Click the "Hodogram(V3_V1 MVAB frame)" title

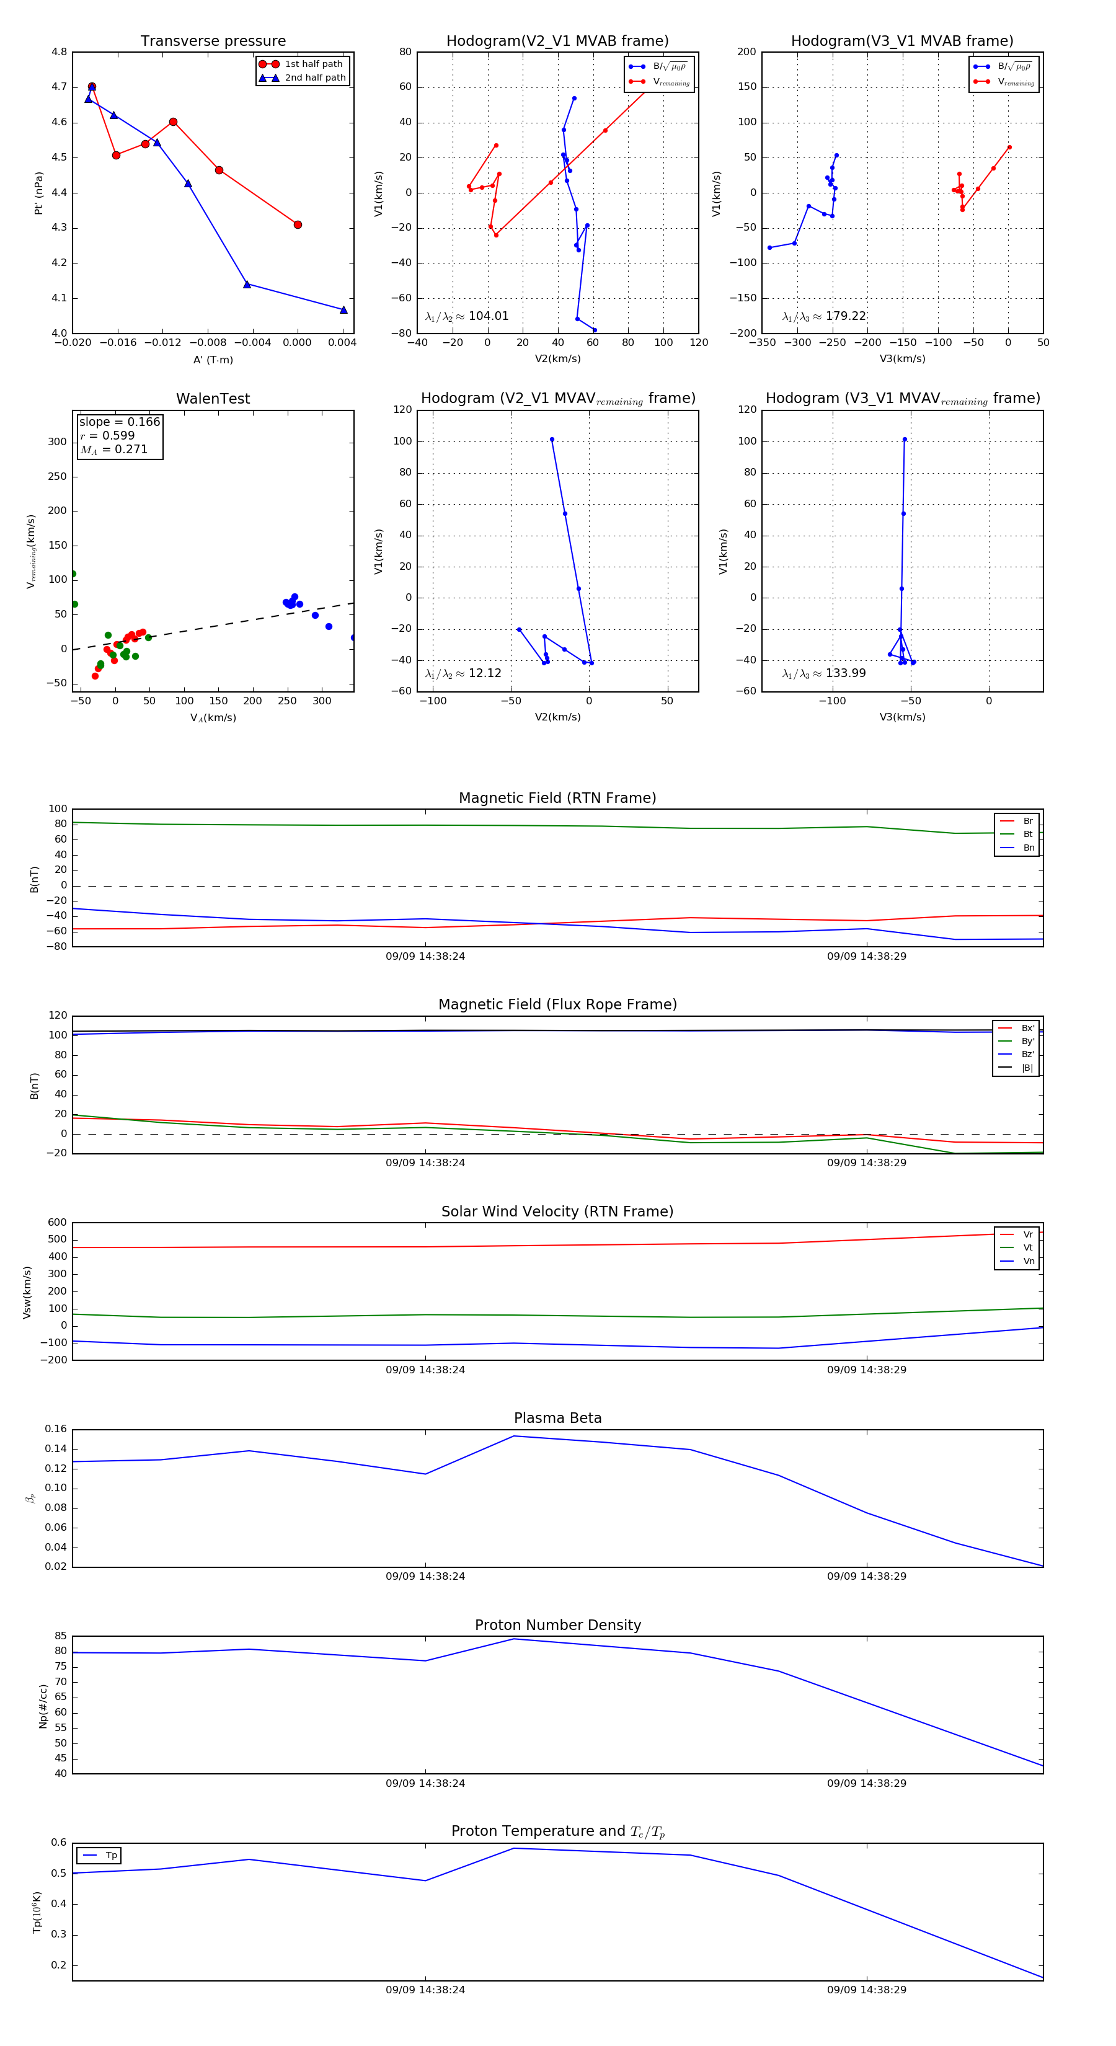click(902, 42)
